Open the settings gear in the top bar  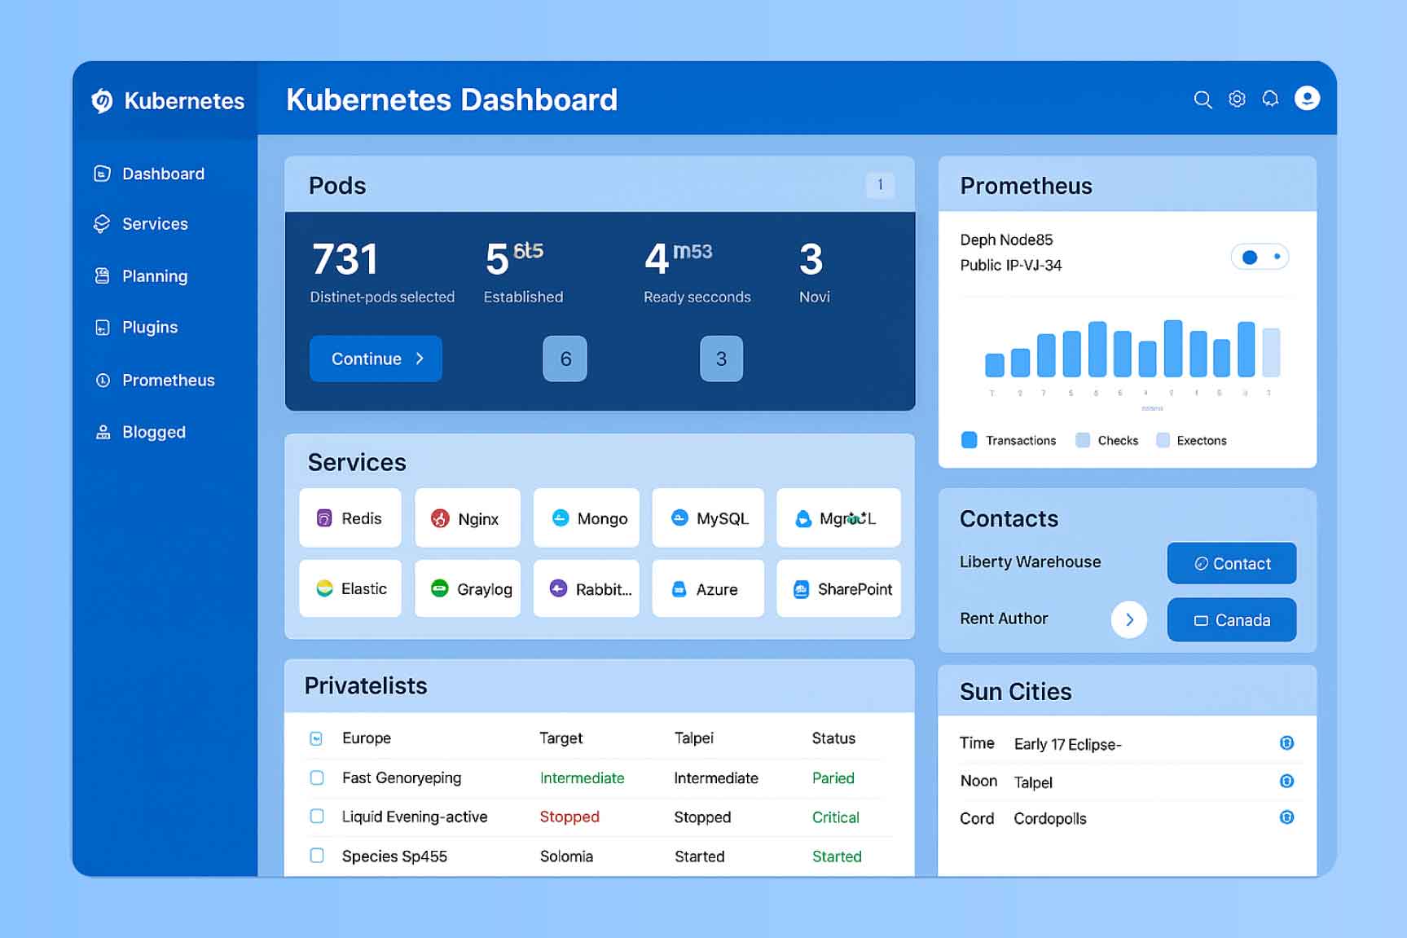(1236, 99)
